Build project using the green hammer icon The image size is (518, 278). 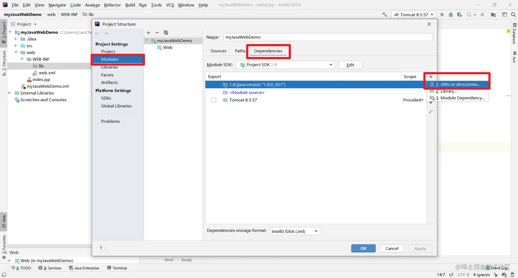(x=385, y=15)
